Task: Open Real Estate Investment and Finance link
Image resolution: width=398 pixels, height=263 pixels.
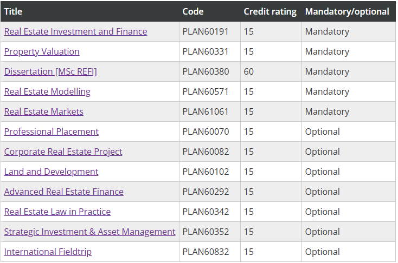Action: click(x=75, y=31)
